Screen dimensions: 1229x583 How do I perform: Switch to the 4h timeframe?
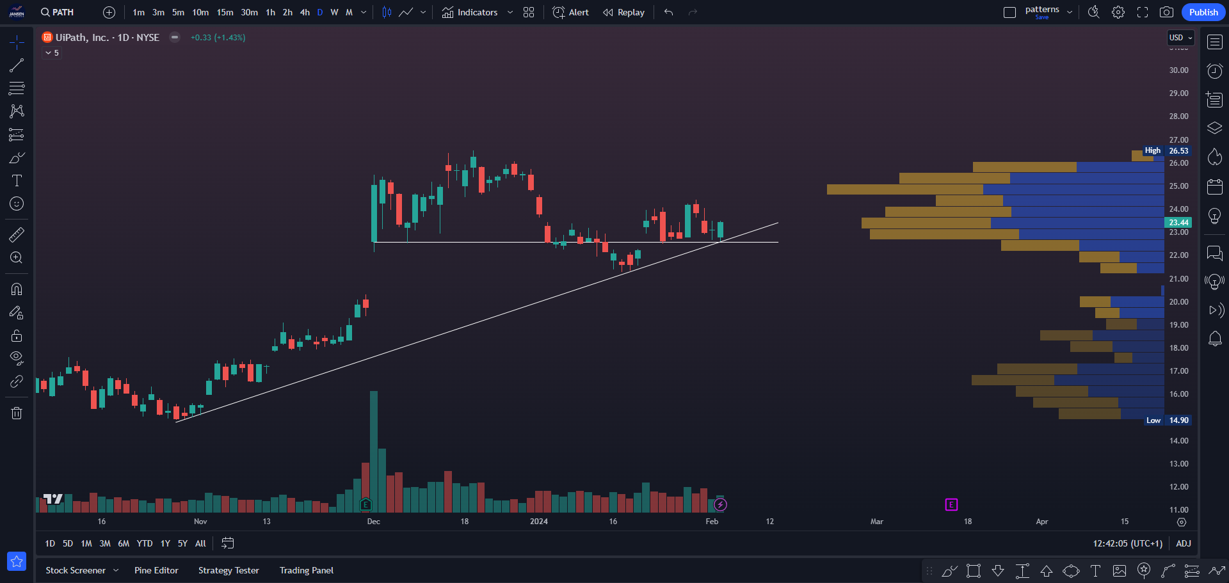pyautogui.click(x=305, y=12)
